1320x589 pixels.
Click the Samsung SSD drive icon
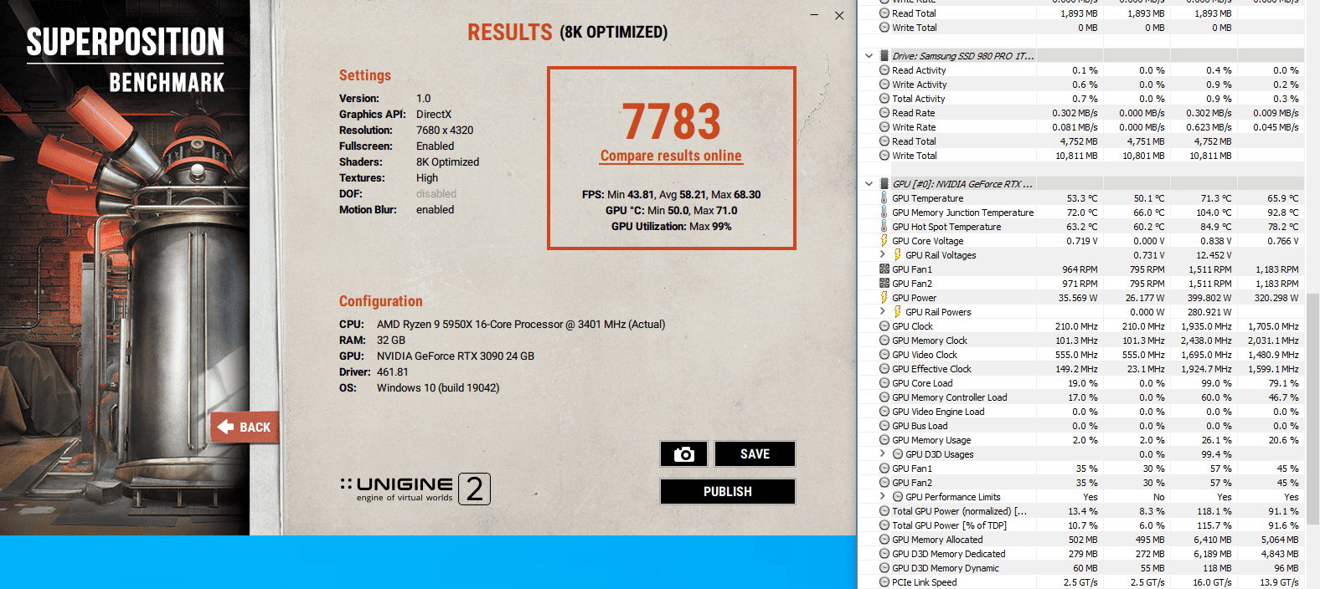(884, 56)
